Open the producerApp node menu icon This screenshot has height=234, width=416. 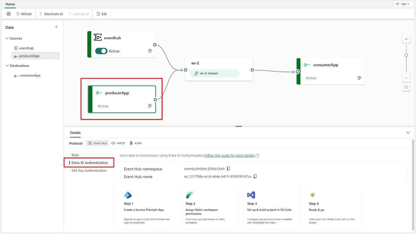[150, 106]
